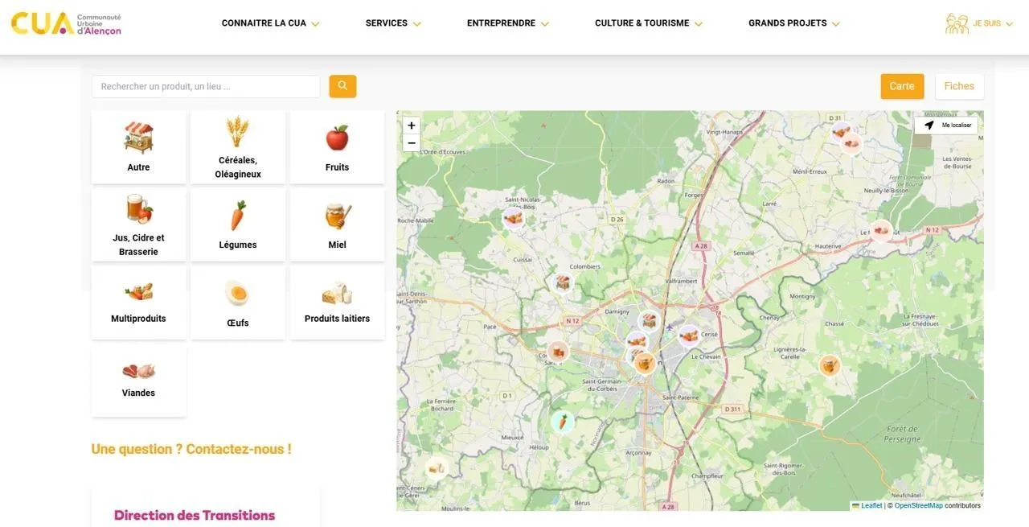
Task: Expand the Connaitre la CUA menu
Action: (270, 23)
